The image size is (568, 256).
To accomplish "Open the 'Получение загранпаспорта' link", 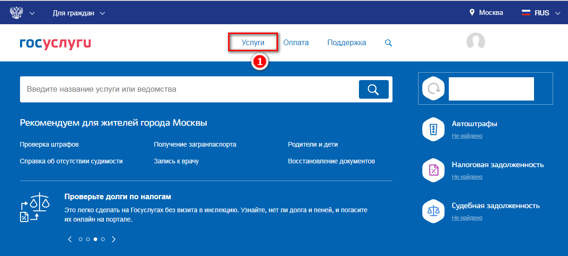I will click(195, 144).
